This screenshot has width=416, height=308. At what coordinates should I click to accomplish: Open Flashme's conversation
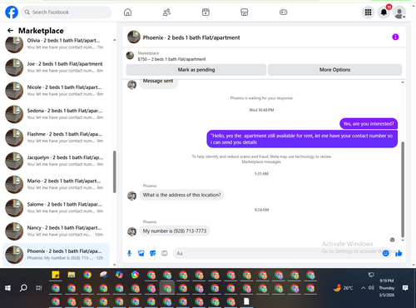(x=56, y=137)
